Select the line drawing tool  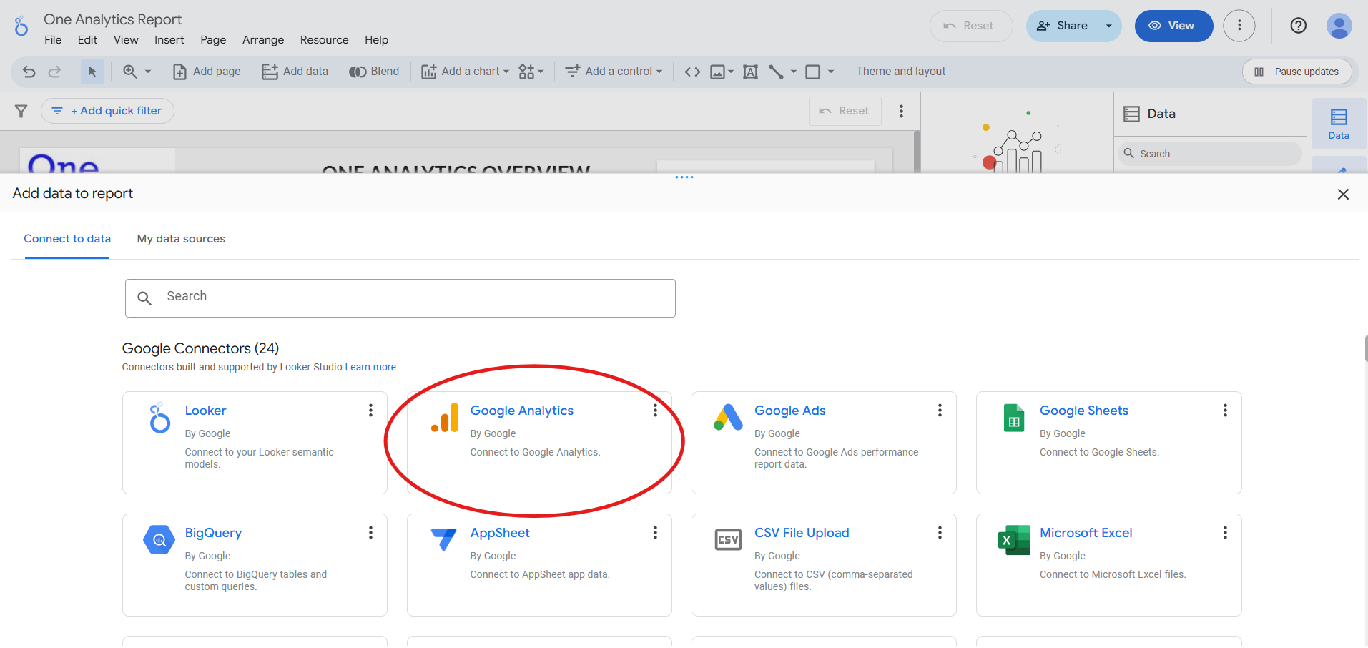click(x=777, y=72)
